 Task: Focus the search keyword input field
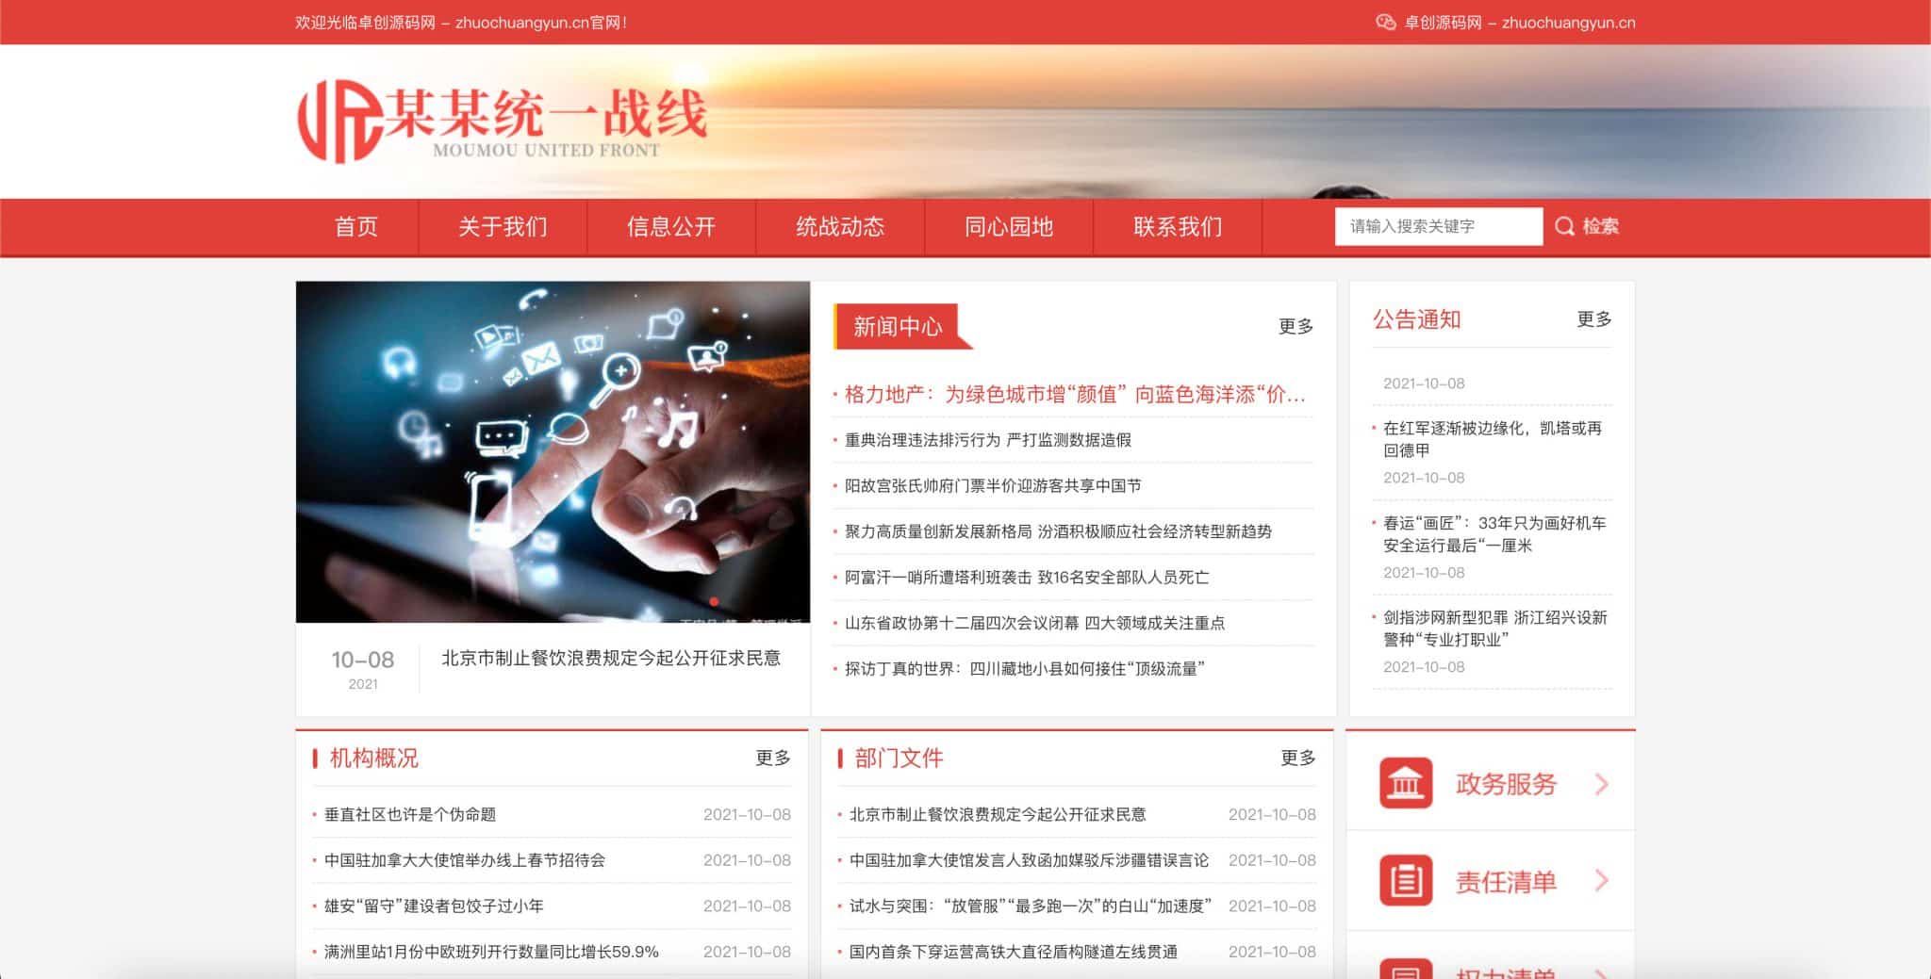(1439, 226)
